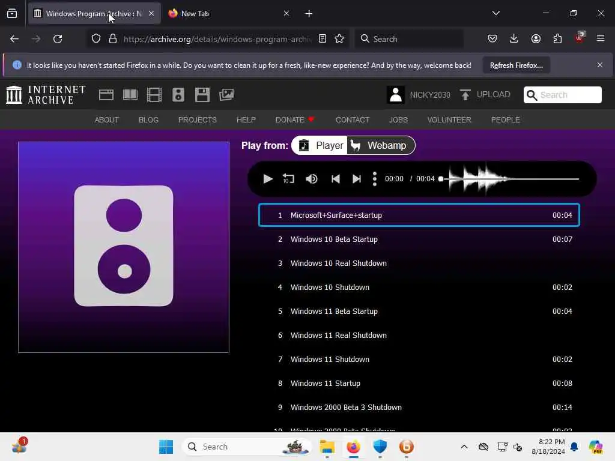Screen dimensions: 615x461
Task: Open the PEOPLE link
Action: click(505, 120)
